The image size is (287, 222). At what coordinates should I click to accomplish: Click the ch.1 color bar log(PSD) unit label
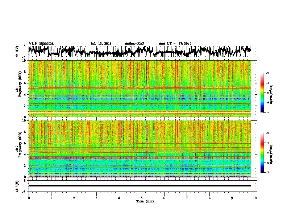point(271,94)
